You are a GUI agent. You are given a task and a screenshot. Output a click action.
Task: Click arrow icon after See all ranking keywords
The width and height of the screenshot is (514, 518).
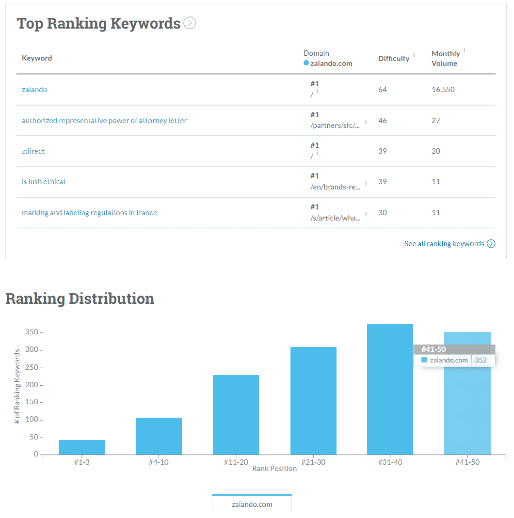(x=491, y=244)
